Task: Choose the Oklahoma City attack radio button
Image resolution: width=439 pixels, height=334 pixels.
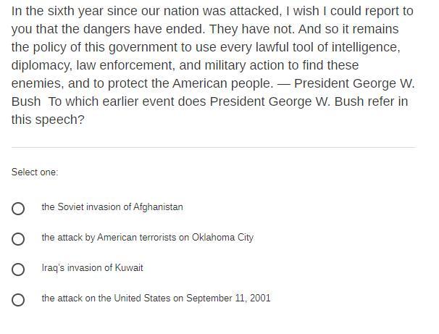Action: pyautogui.click(x=18, y=239)
